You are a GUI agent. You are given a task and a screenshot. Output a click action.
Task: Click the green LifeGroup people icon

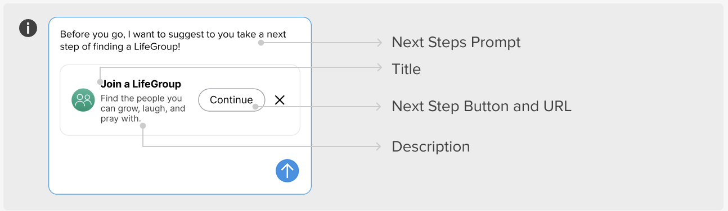pyautogui.click(x=83, y=100)
